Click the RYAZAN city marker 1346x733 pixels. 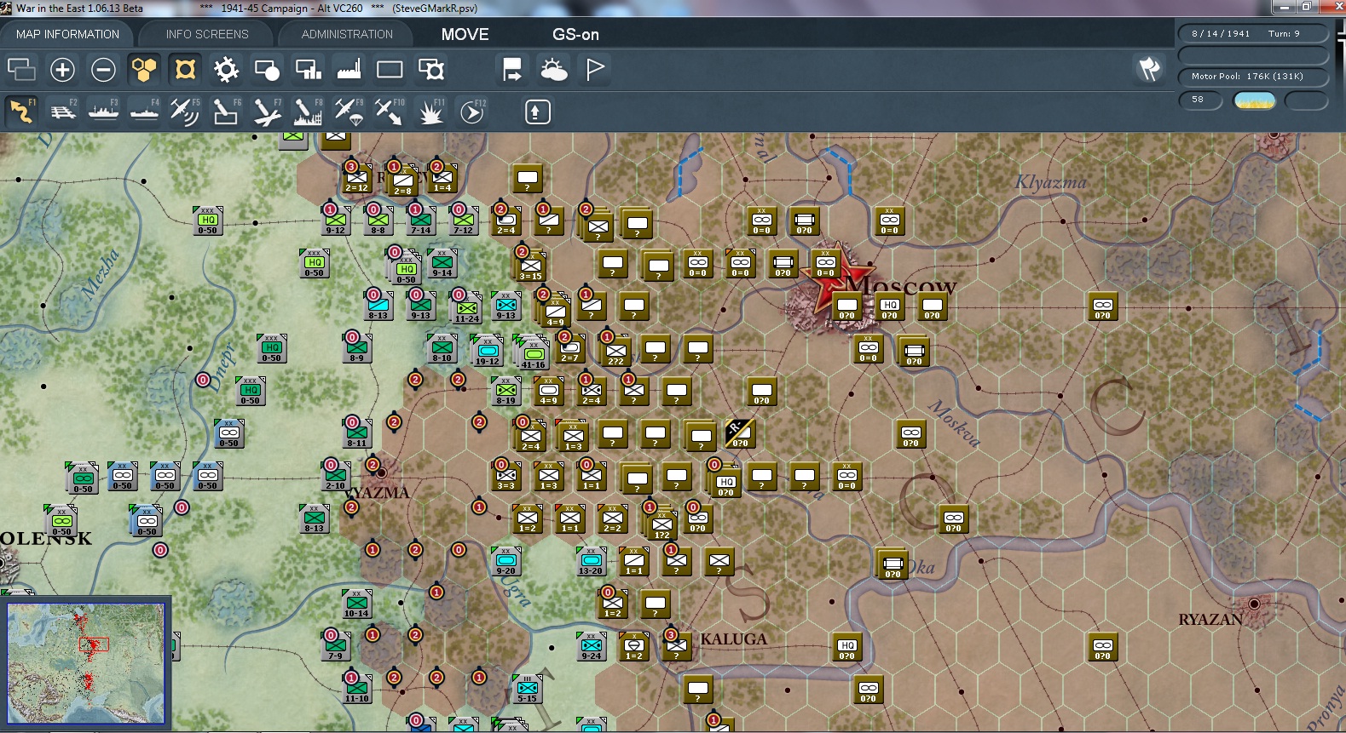1254,604
